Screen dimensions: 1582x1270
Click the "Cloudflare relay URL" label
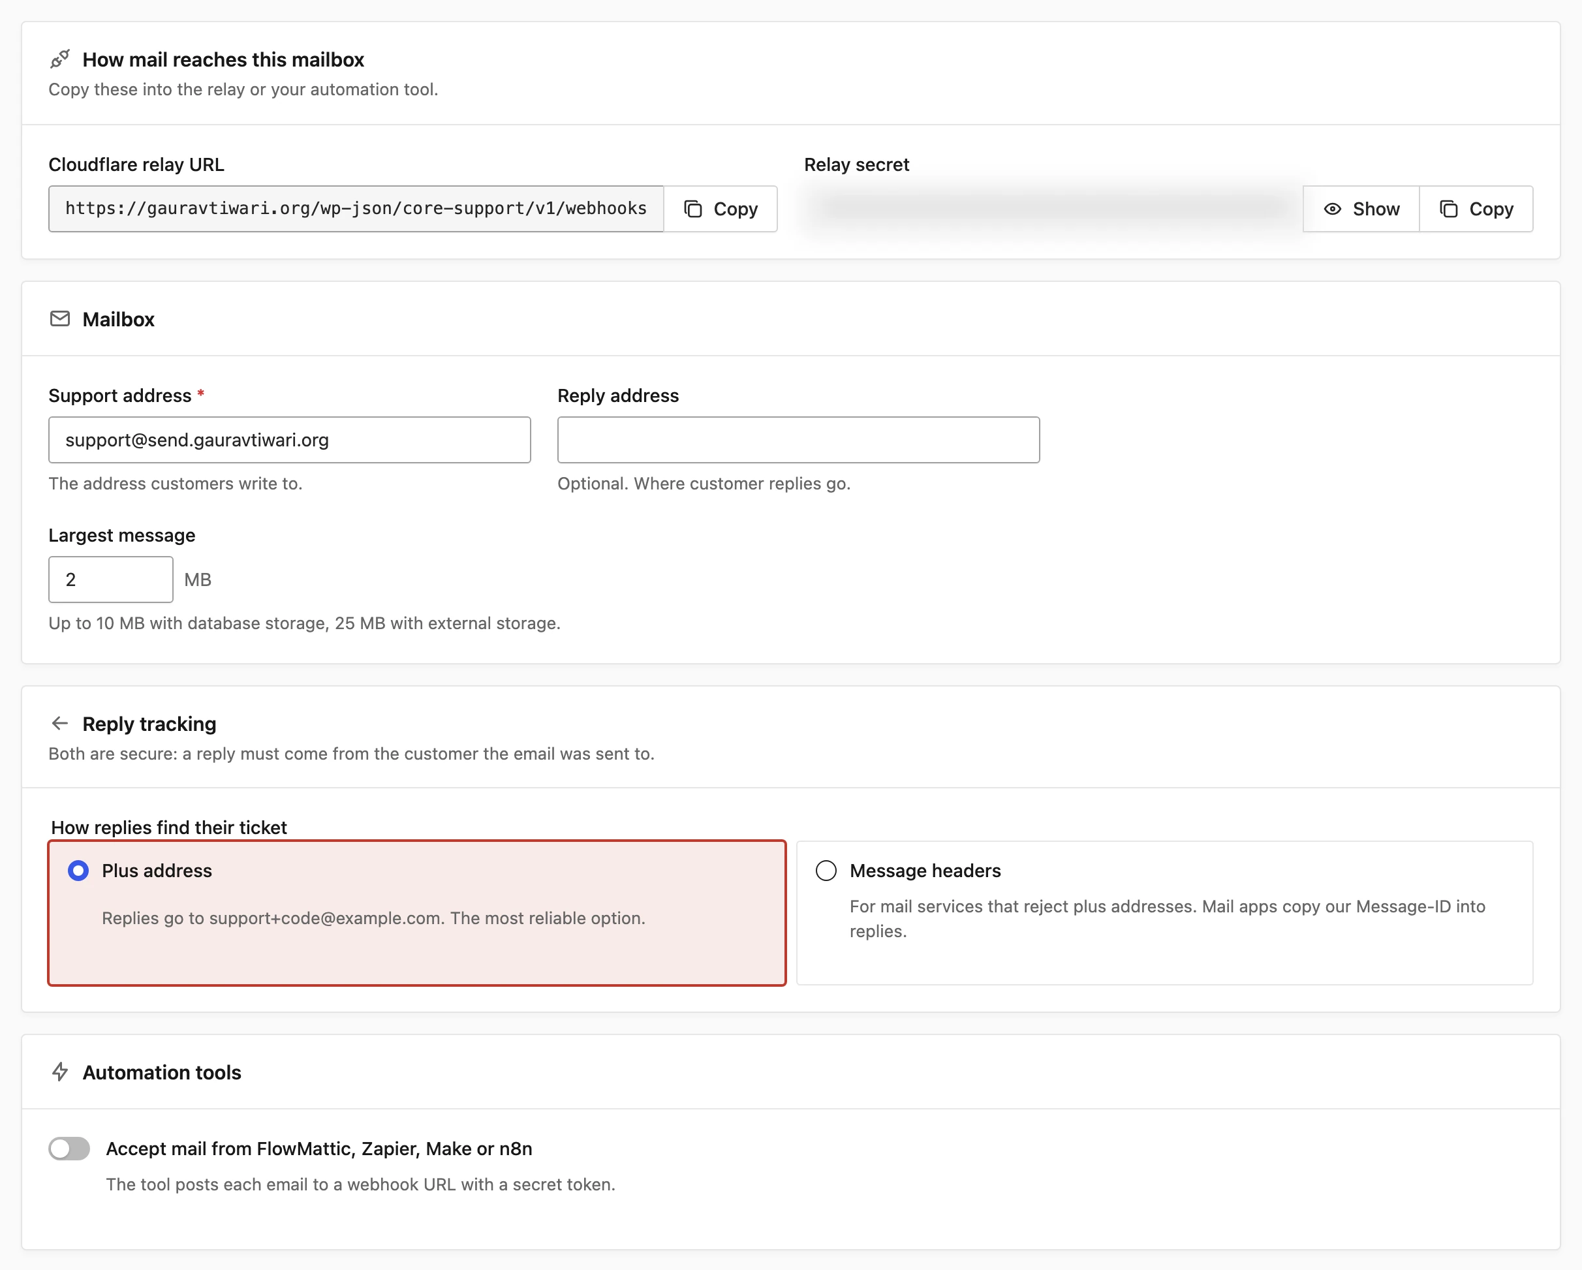[136, 164]
